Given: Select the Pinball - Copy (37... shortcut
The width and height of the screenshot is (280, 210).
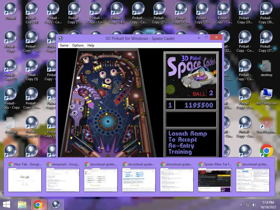Looking at the screenshot, I should [266, 42].
